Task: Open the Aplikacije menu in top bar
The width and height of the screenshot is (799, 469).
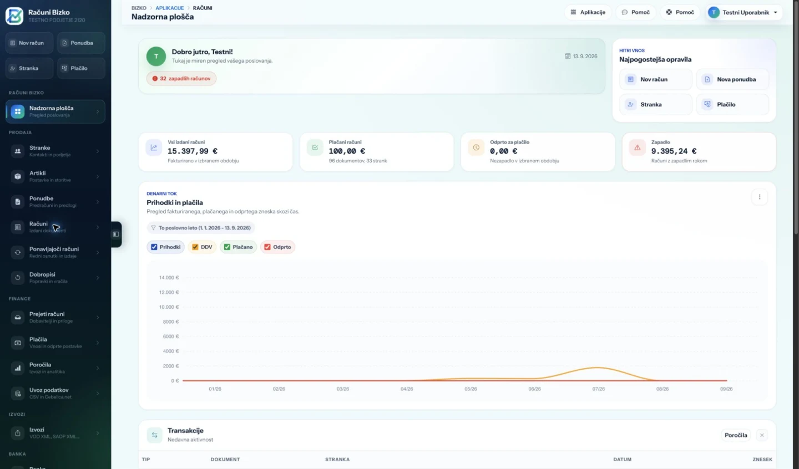Action: [588, 12]
